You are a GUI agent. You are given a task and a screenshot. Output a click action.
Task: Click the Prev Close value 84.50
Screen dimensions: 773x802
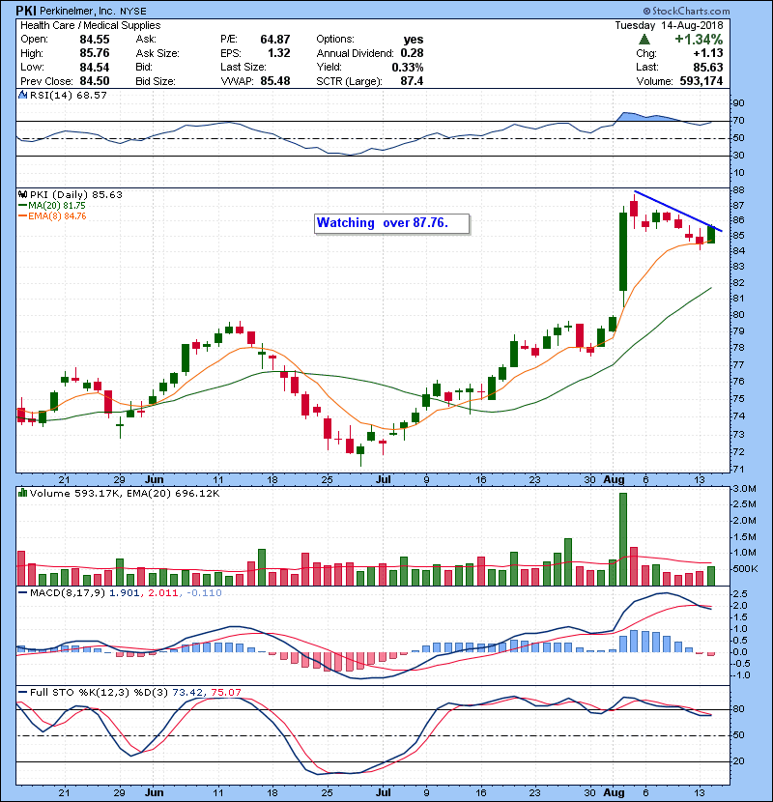coord(95,81)
